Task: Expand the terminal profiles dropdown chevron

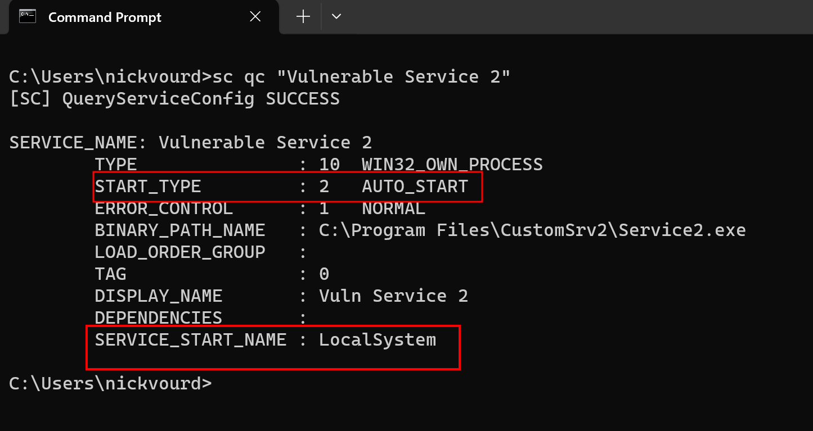Action: tap(336, 17)
